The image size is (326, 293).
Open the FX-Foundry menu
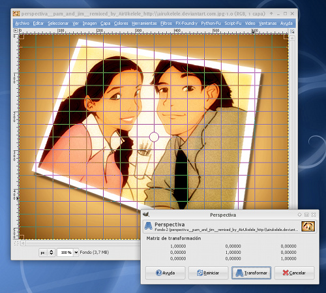click(186, 23)
